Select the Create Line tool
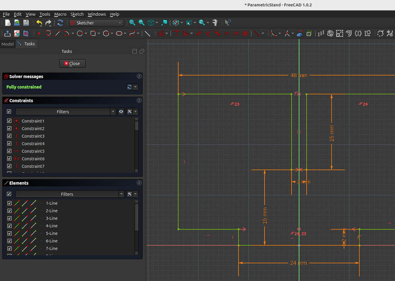The width and height of the screenshot is (395, 281). click(58, 34)
